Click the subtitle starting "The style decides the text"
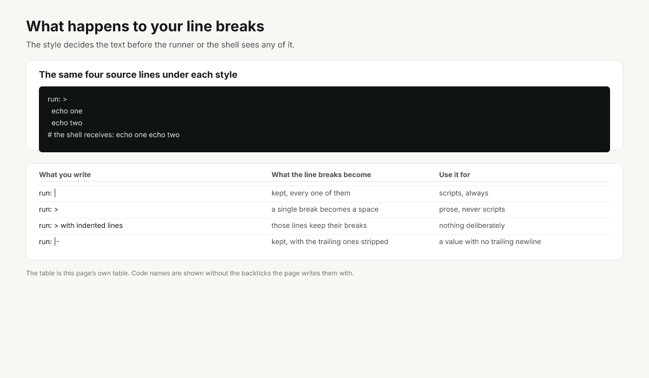The height and width of the screenshot is (378, 649). point(160,45)
